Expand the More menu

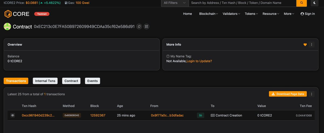coord(289,14)
